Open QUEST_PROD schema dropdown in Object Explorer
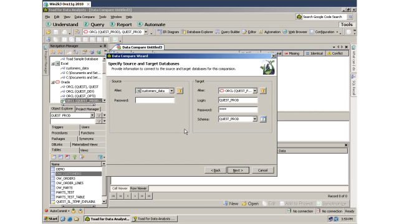This screenshot has height=224, width=399. (x=92, y=115)
